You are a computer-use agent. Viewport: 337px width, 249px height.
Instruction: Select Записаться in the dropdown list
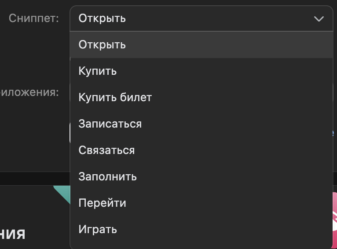click(x=110, y=124)
